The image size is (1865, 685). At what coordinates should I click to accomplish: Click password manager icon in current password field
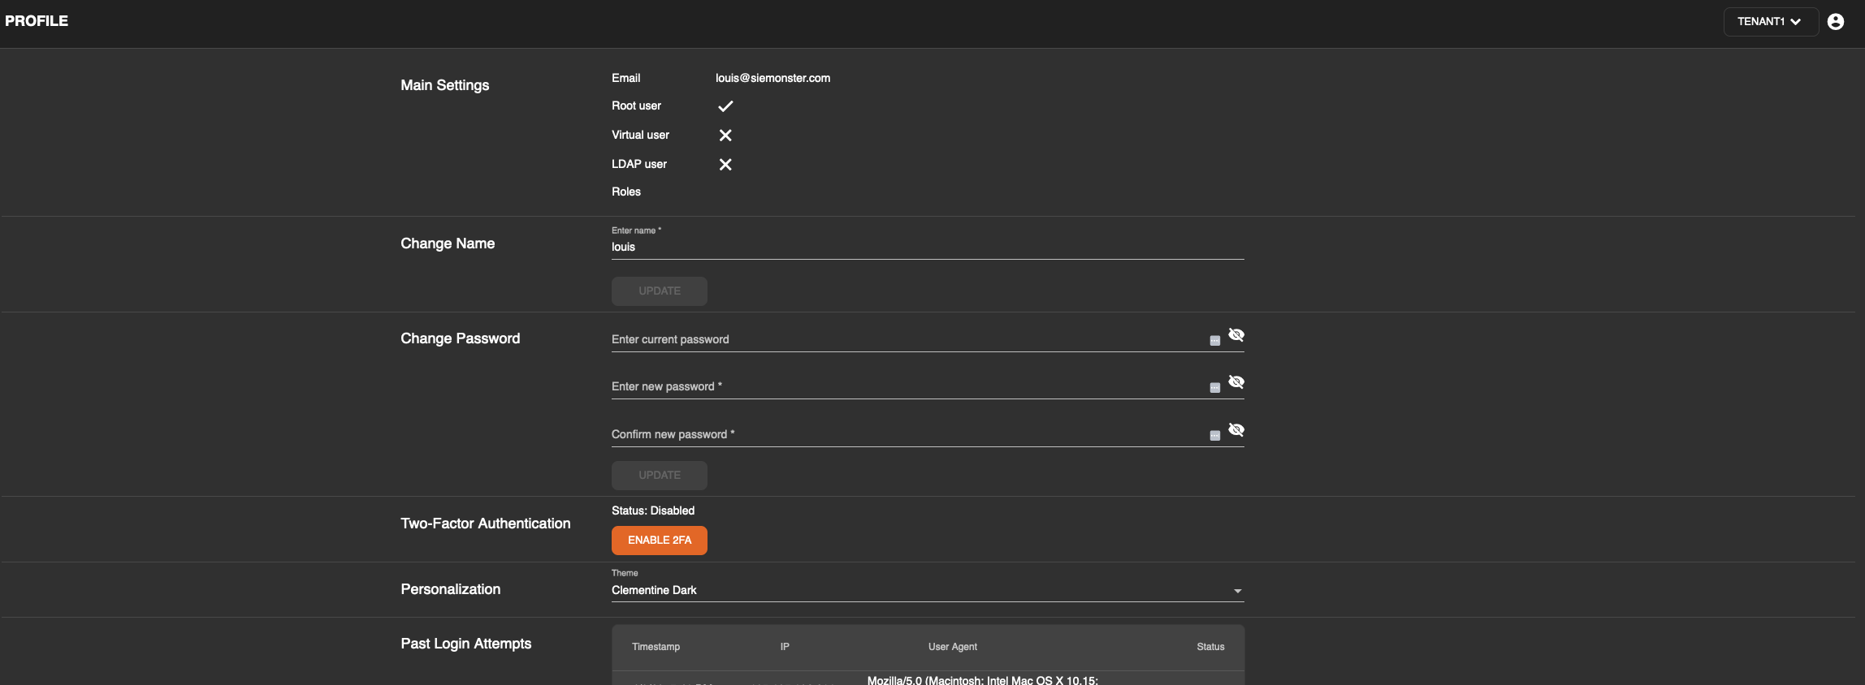[x=1214, y=341]
